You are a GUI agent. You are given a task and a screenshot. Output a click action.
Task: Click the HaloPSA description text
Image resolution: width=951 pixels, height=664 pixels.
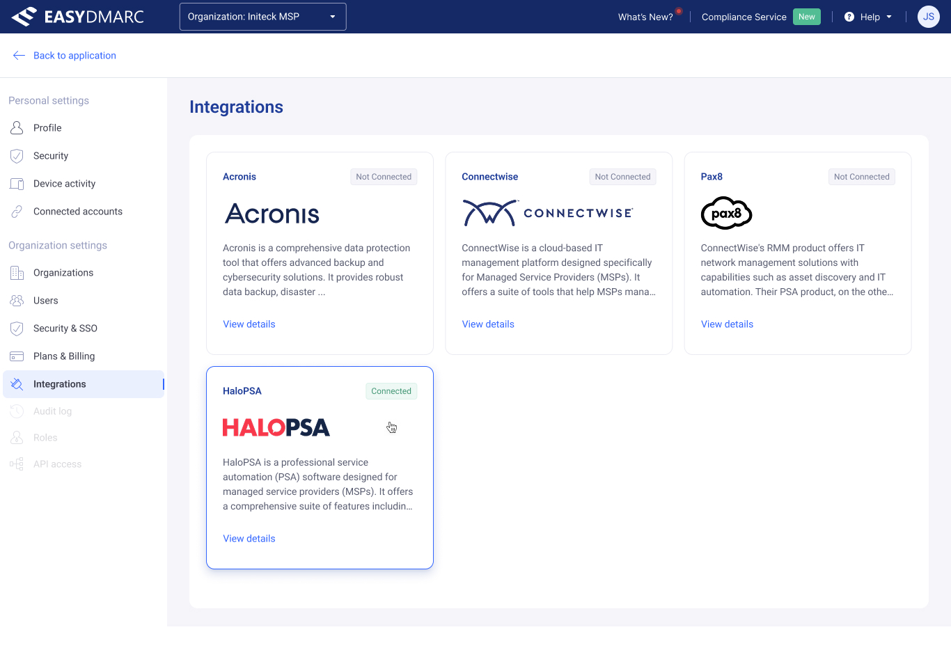[318, 484]
